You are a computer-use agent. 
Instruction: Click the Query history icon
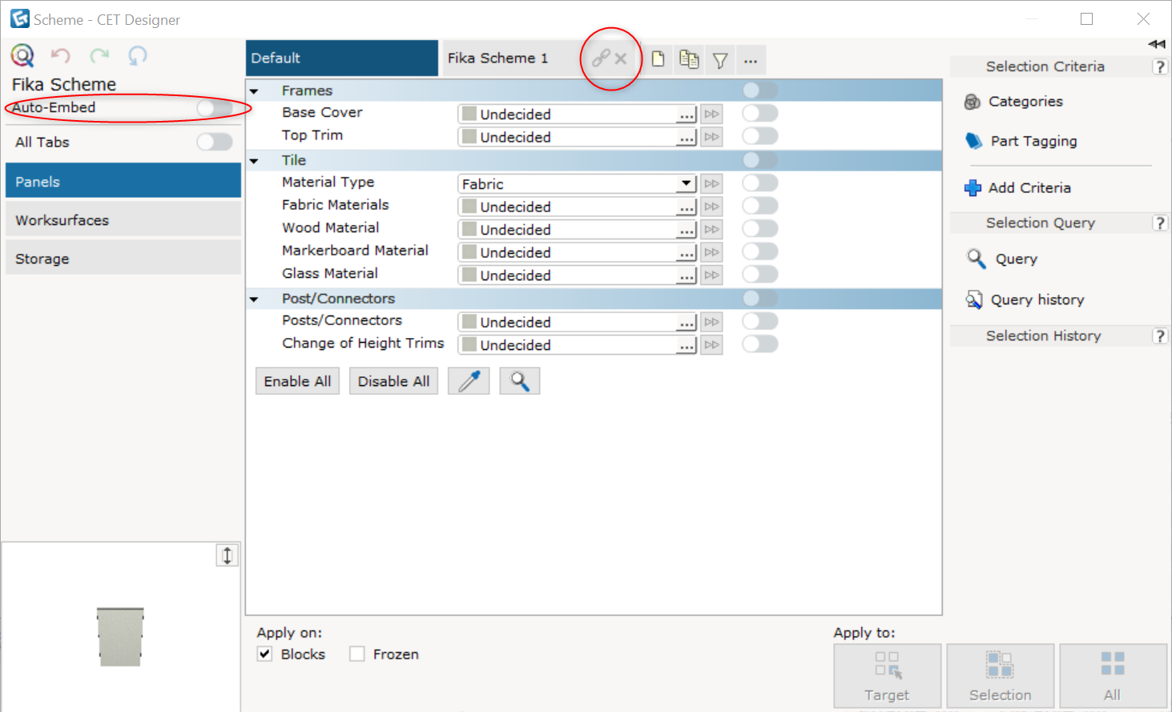coord(974,300)
